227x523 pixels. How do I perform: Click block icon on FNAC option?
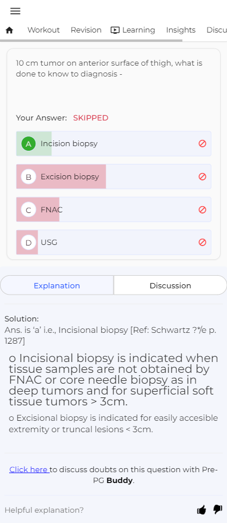(202, 210)
